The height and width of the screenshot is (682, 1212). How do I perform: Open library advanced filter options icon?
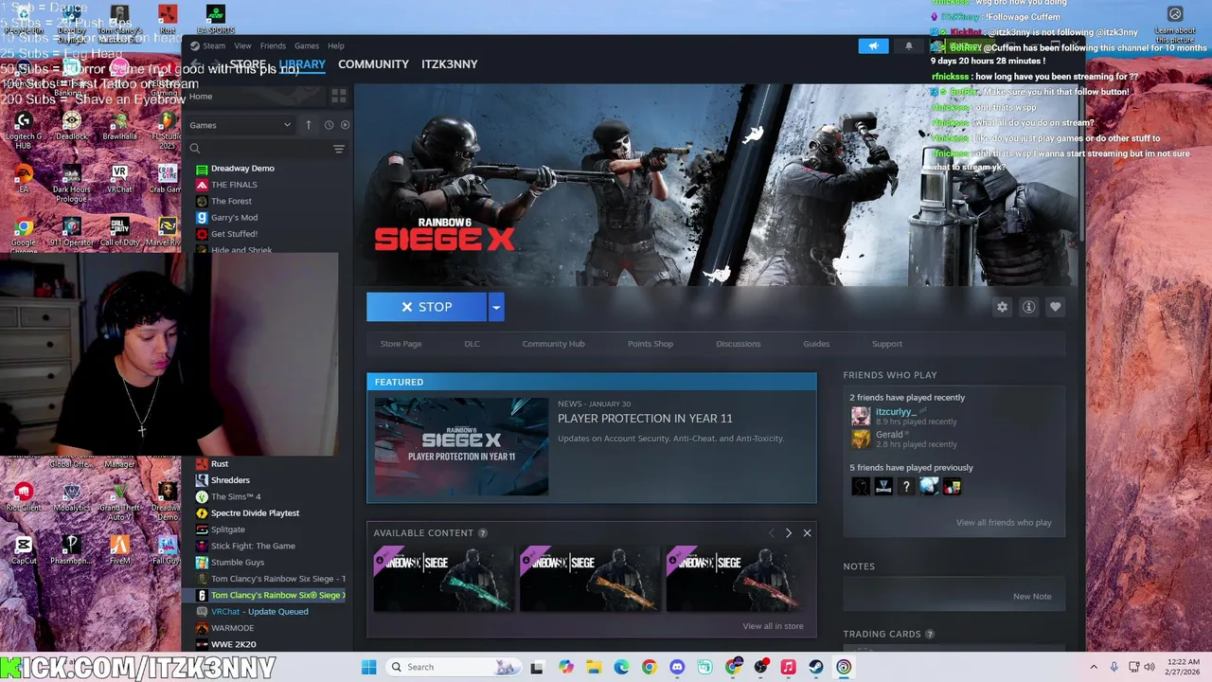(338, 149)
